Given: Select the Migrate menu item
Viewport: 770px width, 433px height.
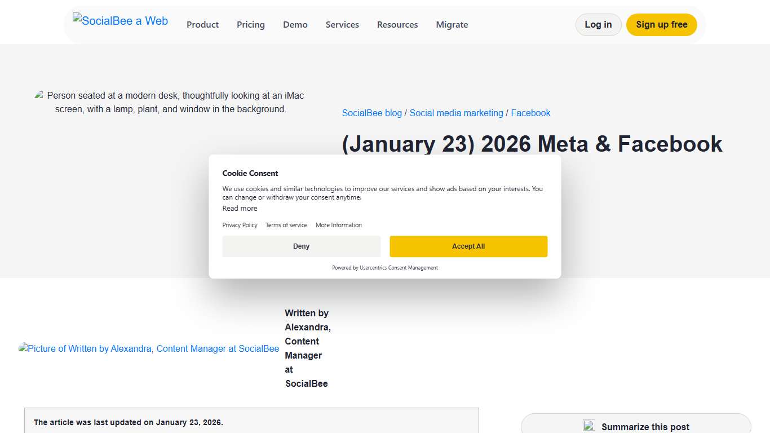Looking at the screenshot, I should [x=452, y=25].
